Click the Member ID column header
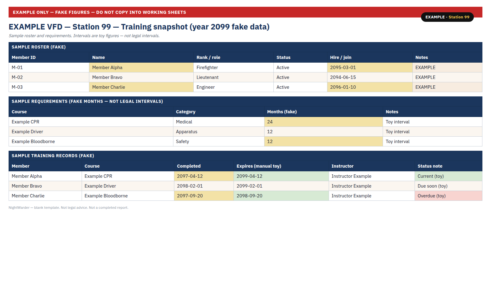491x307 pixels. coord(49,57)
